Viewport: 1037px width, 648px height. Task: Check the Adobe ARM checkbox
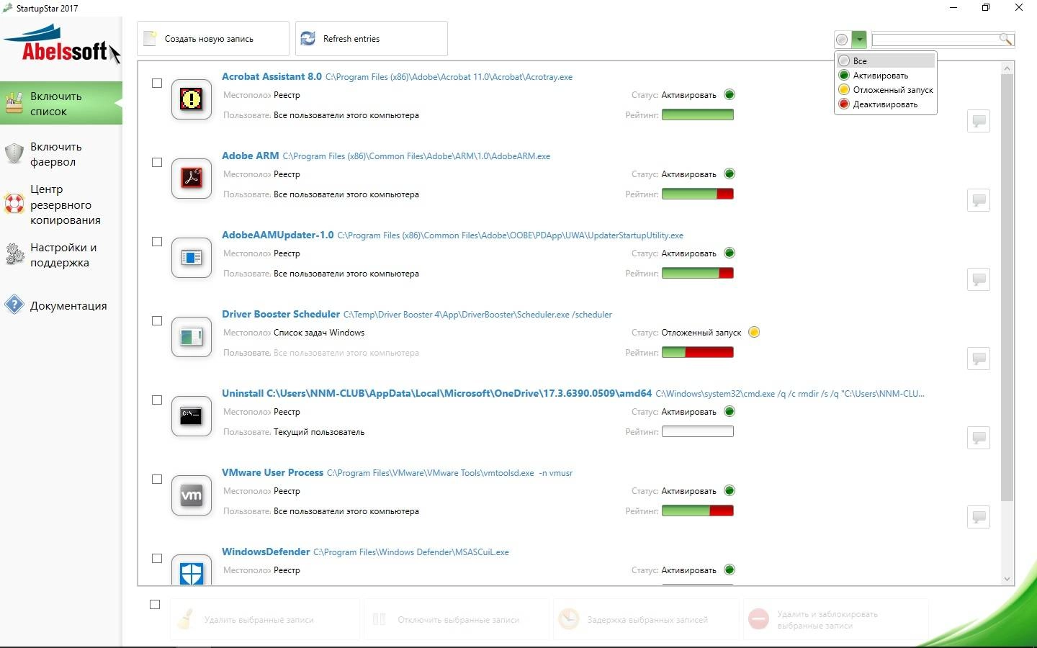click(157, 162)
